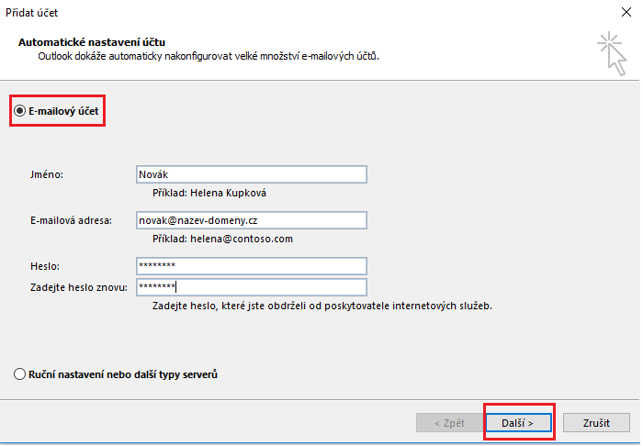Image resolution: width=643 pixels, height=446 pixels.
Task: Click the password hint about poskytovatele internetových služeb
Action: (321, 306)
